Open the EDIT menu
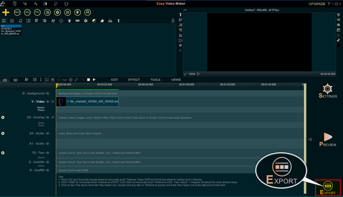 [x=114, y=80]
